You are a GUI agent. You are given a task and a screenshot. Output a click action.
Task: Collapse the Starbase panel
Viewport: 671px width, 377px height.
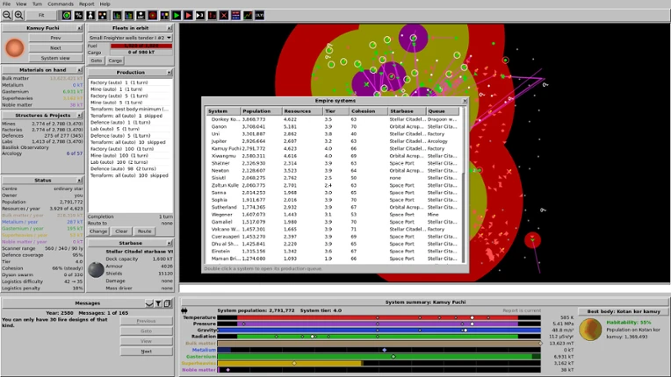(x=170, y=243)
